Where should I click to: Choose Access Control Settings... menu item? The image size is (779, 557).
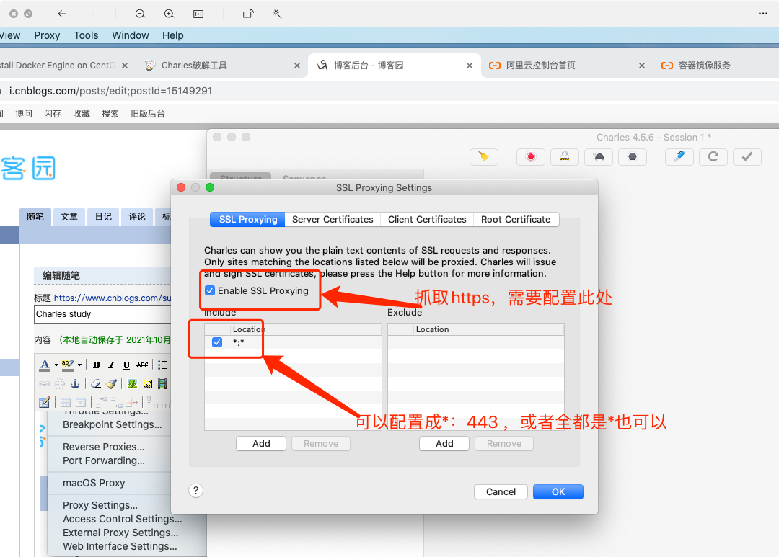click(122, 519)
